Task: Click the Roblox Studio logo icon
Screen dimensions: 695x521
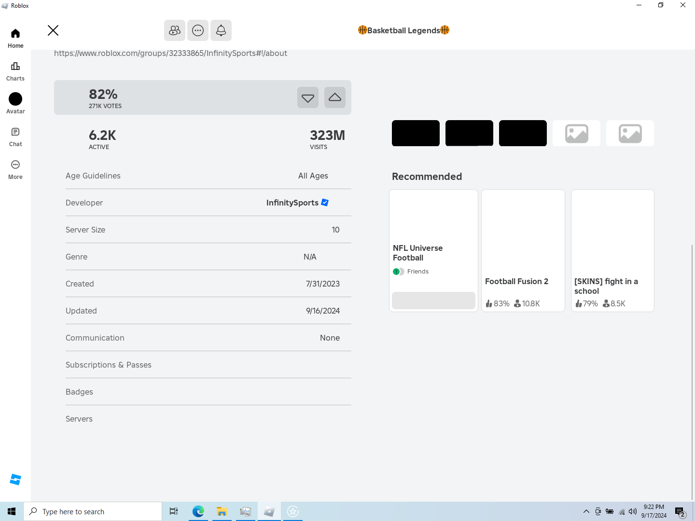Action: (x=15, y=480)
